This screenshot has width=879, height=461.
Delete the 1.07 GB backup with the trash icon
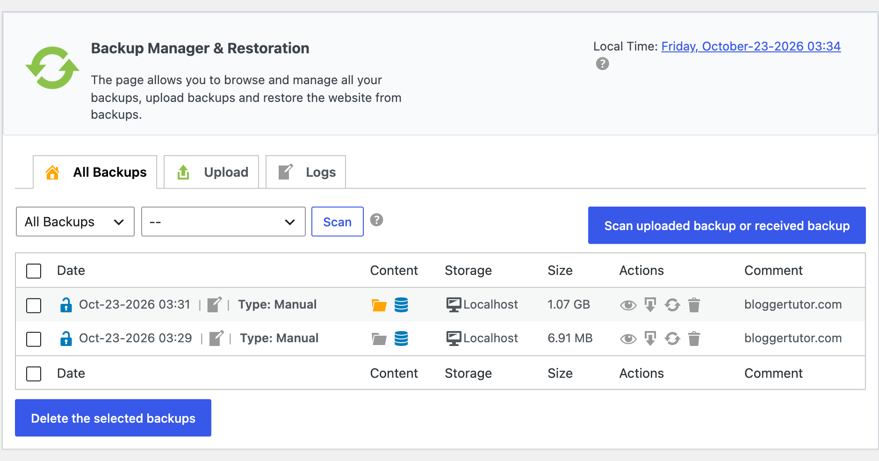[x=694, y=305]
